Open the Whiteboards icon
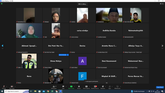Viewport: 165px width, 93px height. point(117,87)
